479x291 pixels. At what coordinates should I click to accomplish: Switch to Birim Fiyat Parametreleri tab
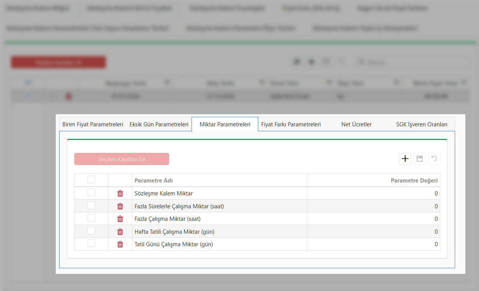93,124
